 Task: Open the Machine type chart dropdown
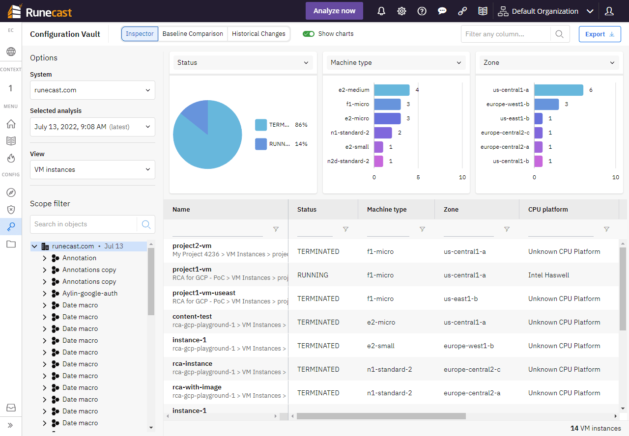click(397, 62)
